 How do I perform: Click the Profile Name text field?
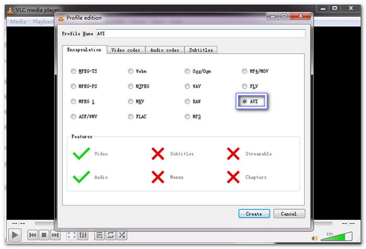pyautogui.click(x=192, y=33)
